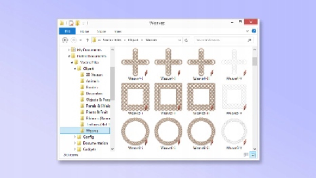Click the Config folder icon
316x178 pixels.
79,137
